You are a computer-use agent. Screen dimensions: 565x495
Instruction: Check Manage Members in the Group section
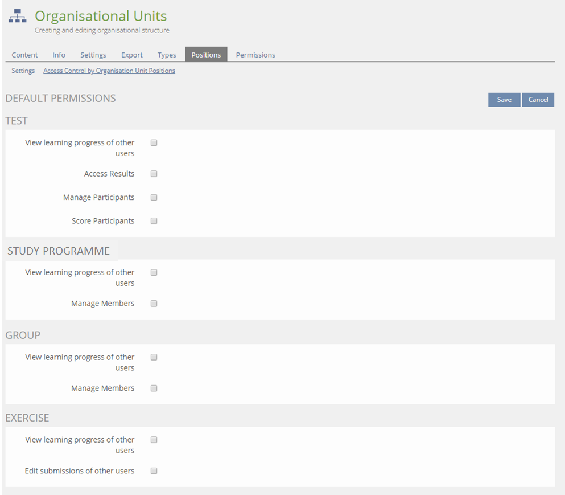[x=154, y=388]
